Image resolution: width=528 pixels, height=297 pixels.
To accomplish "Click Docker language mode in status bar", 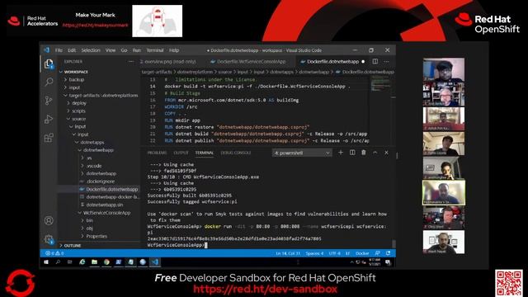I will point(362,253).
